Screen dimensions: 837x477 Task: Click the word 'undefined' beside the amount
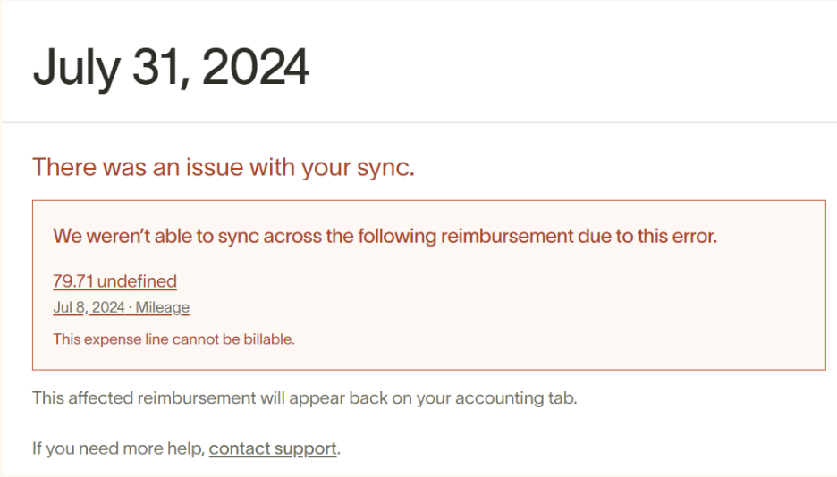[137, 280]
